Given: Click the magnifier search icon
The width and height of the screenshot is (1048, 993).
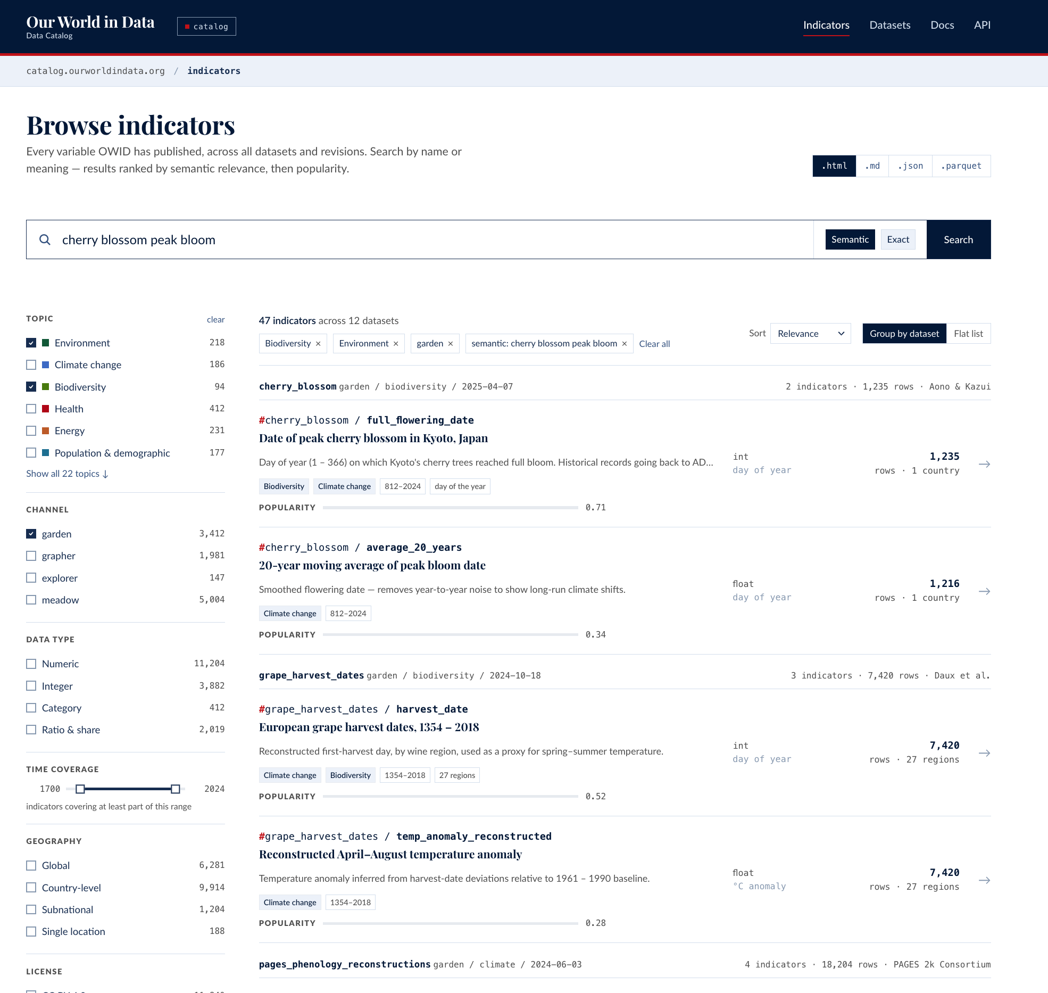Looking at the screenshot, I should [45, 239].
